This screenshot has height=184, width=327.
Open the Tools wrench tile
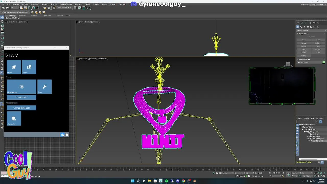[44, 87]
